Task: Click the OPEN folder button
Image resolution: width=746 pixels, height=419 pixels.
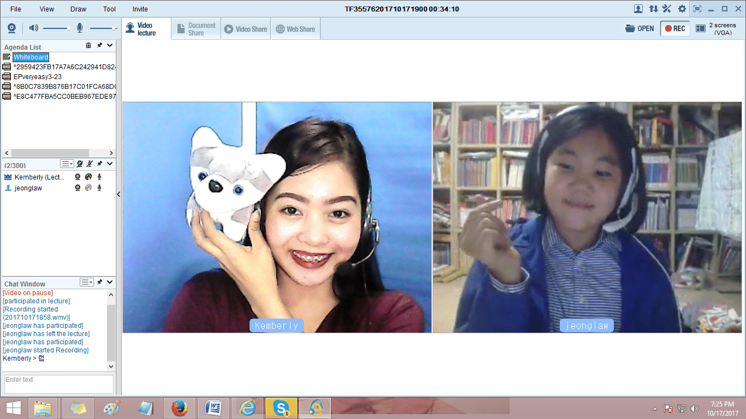Action: click(640, 29)
